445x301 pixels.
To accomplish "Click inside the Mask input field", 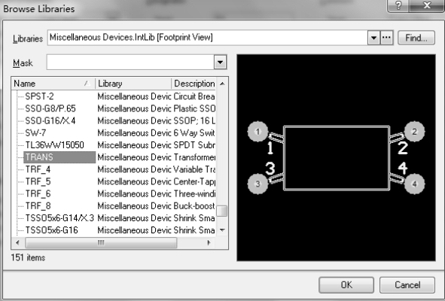I will tap(130, 62).
